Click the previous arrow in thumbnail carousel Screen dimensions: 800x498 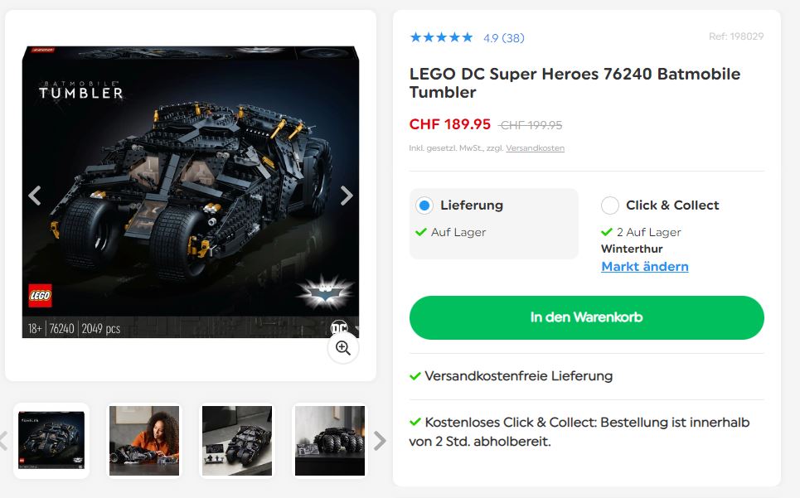pos(3,441)
